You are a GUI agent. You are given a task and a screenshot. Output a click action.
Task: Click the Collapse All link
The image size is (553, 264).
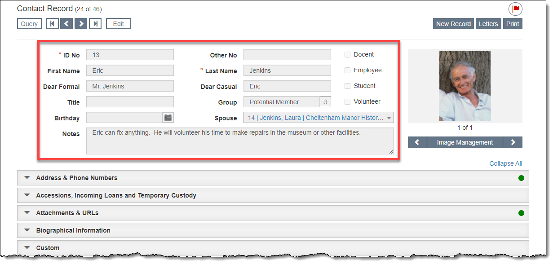[x=505, y=163]
